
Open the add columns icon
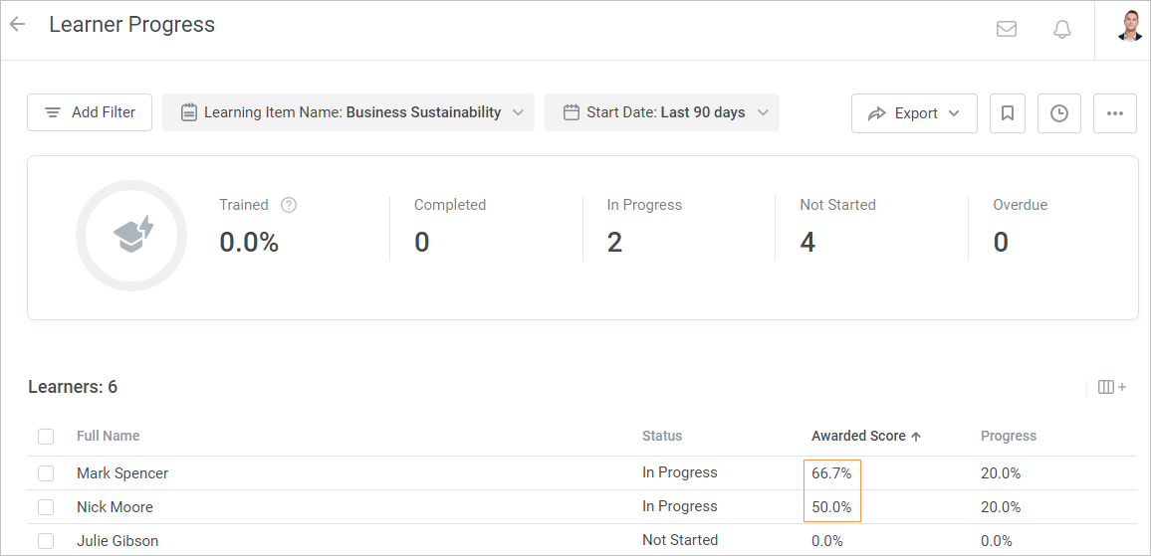tap(1111, 387)
